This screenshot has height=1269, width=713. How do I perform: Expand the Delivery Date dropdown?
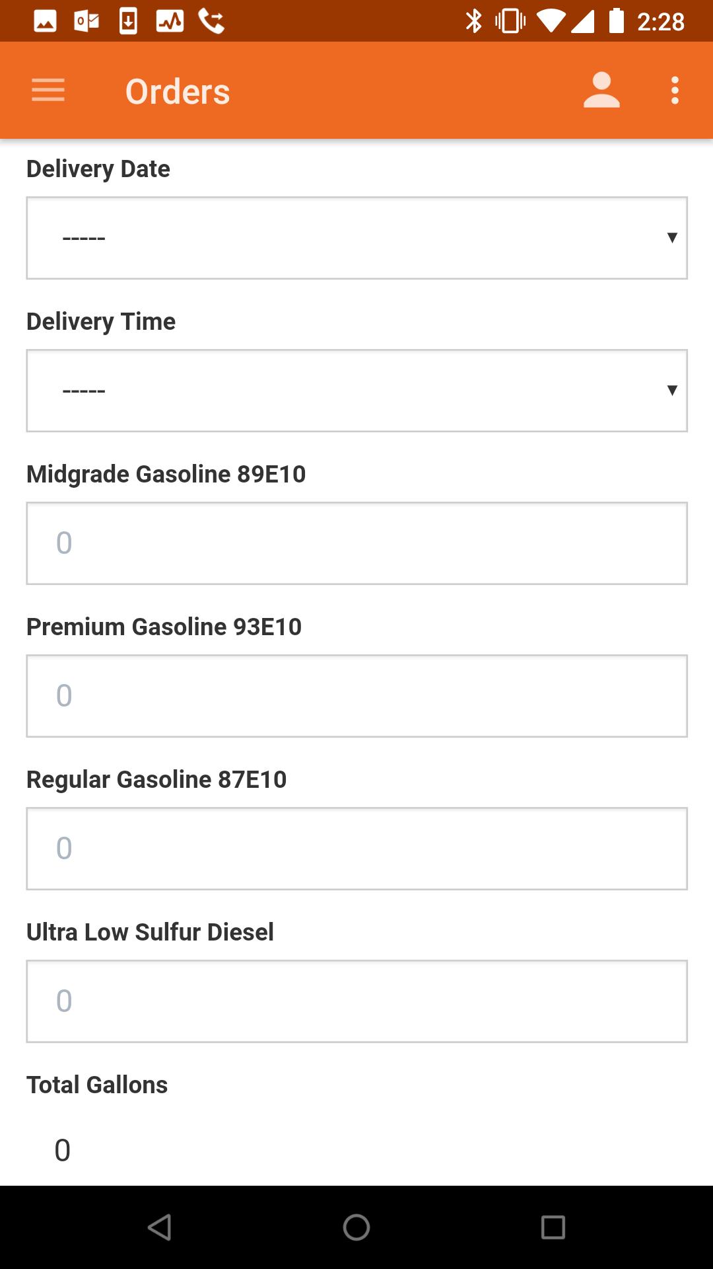(356, 238)
